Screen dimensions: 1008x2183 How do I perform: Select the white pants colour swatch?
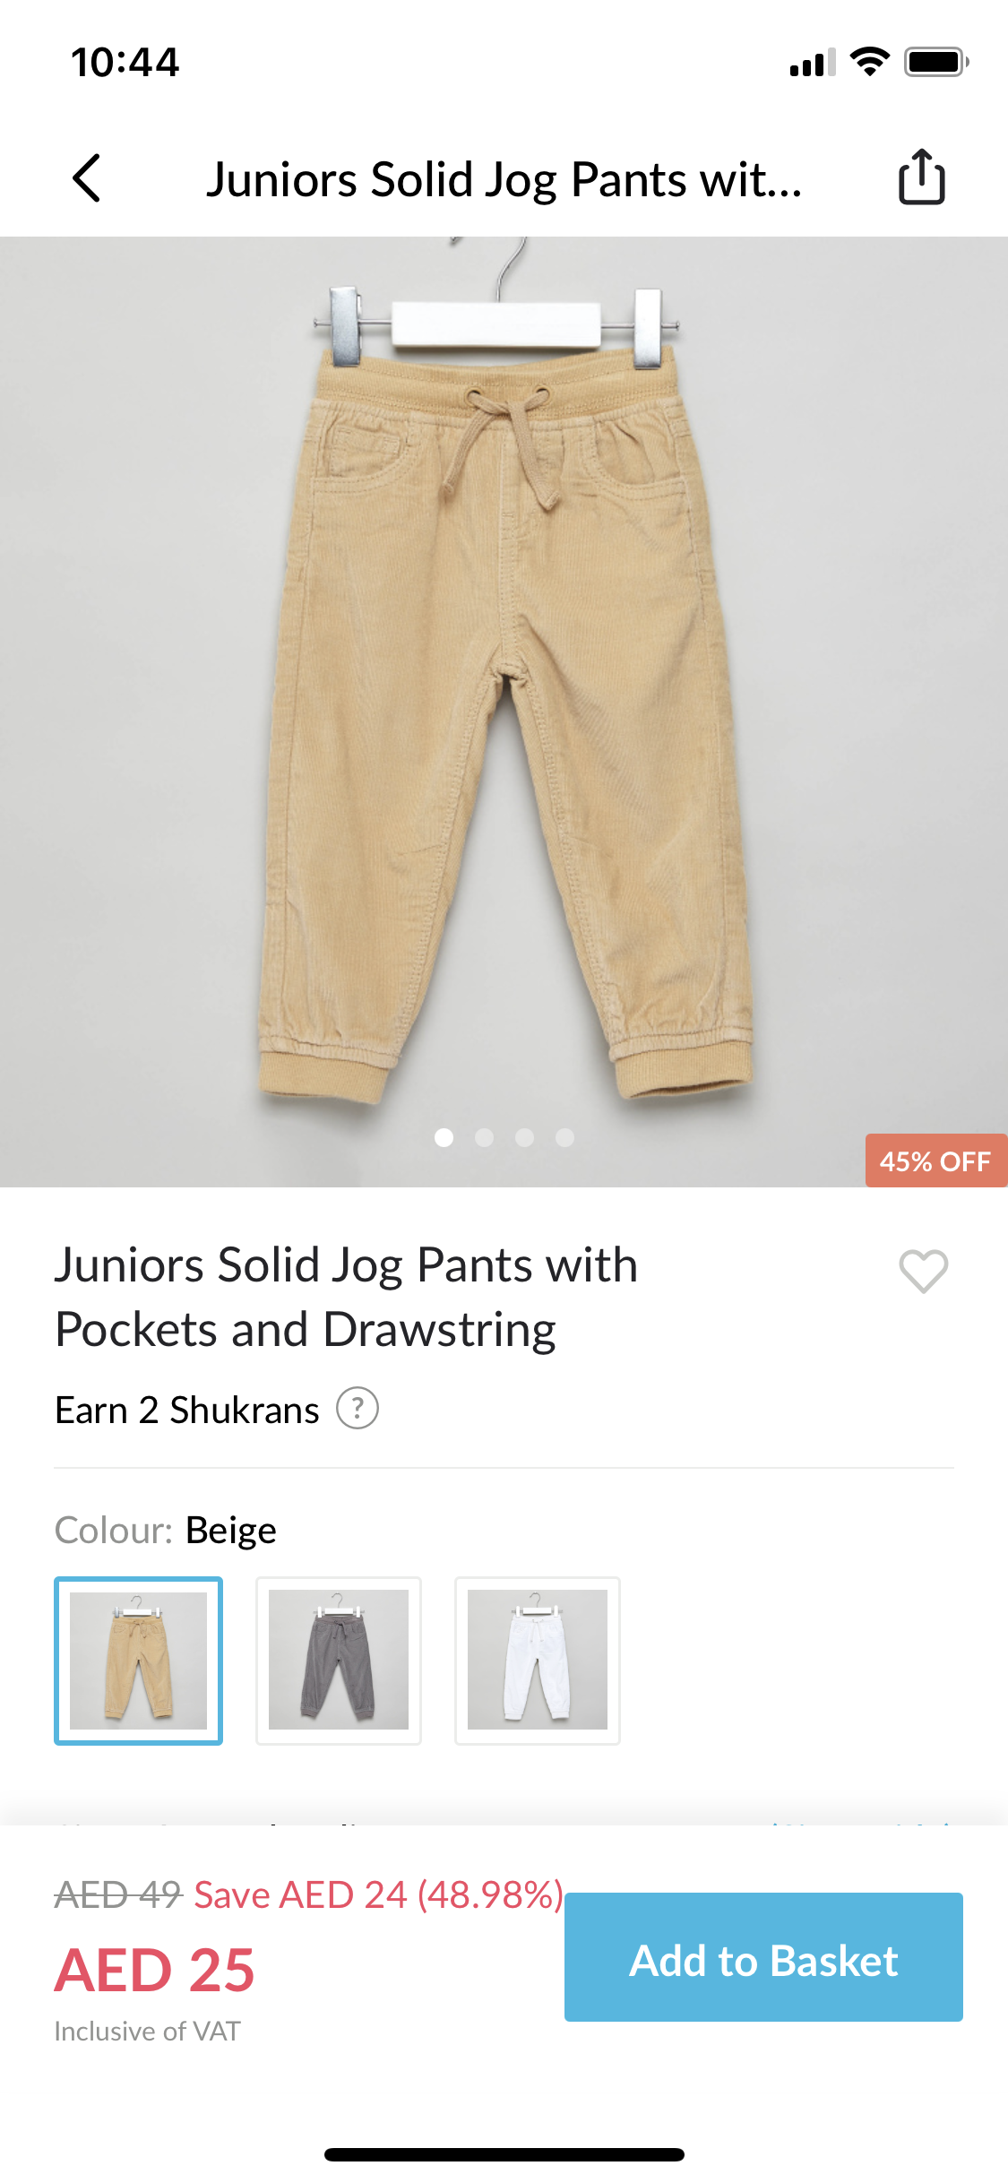coord(538,1661)
